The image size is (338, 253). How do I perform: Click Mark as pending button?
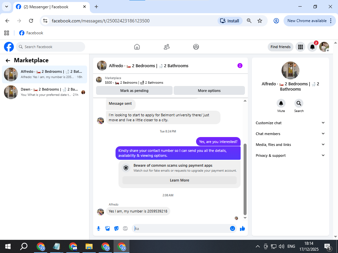pyautogui.click(x=134, y=91)
